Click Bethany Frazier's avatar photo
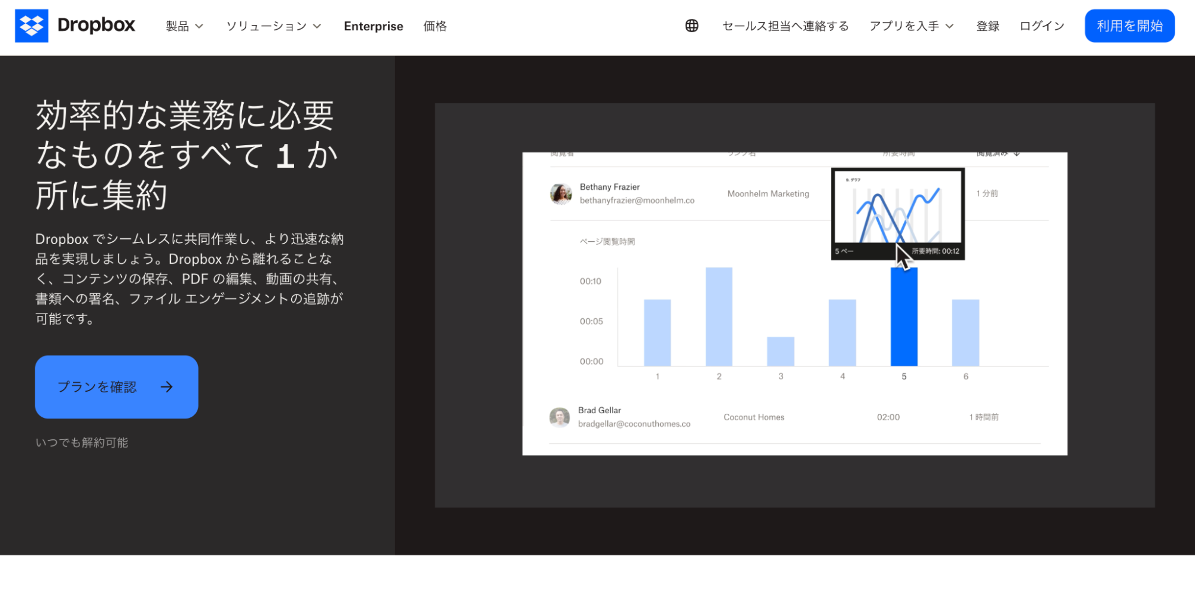The width and height of the screenshot is (1195, 609). pyautogui.click(x=561, y=193)
